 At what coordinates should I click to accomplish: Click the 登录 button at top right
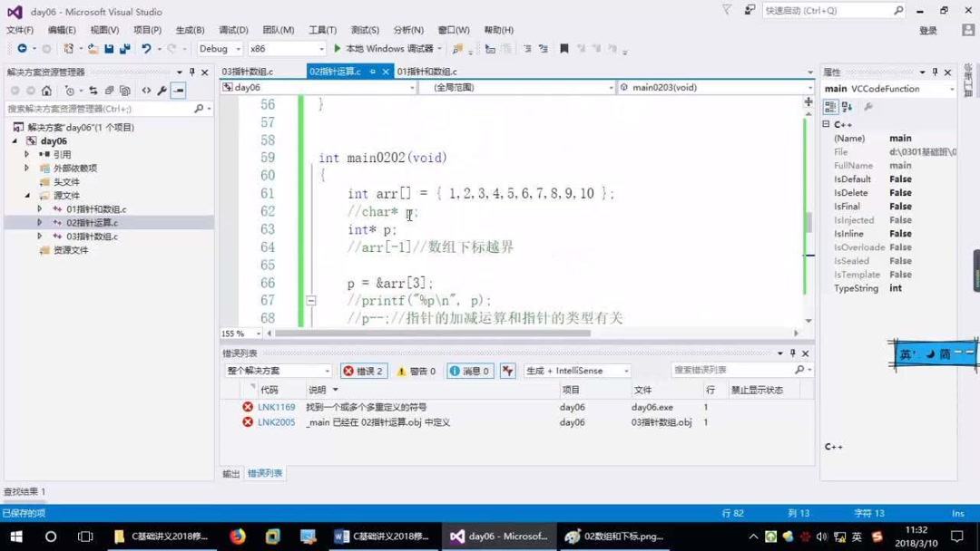929,29
